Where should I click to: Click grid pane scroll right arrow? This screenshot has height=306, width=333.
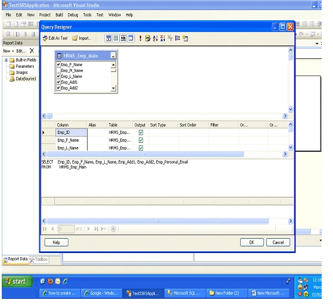point(285,154)
